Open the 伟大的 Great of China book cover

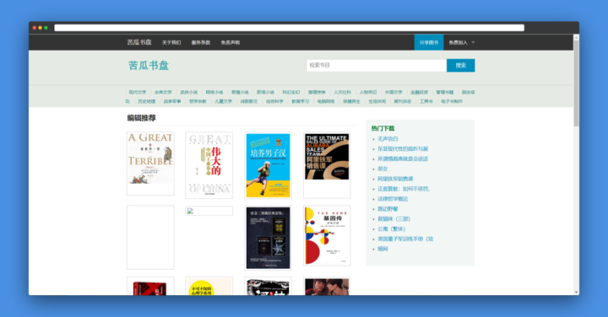click(x=209, y=165)
